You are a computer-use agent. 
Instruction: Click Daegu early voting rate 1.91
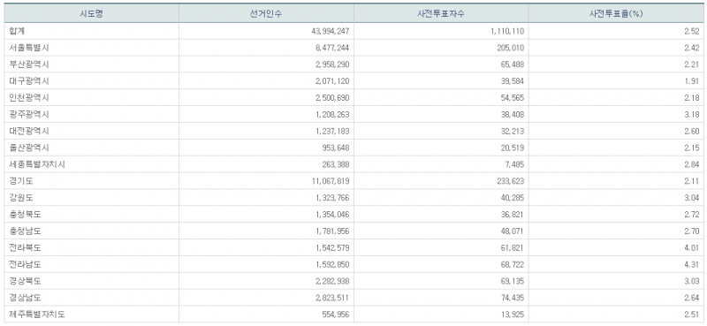pyautogui.click(x=692, y=81)
